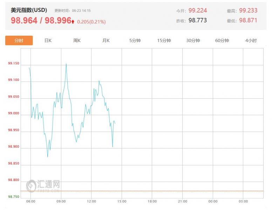
Task: Click the 最低 value 98.871
Action: click(248, 20)
